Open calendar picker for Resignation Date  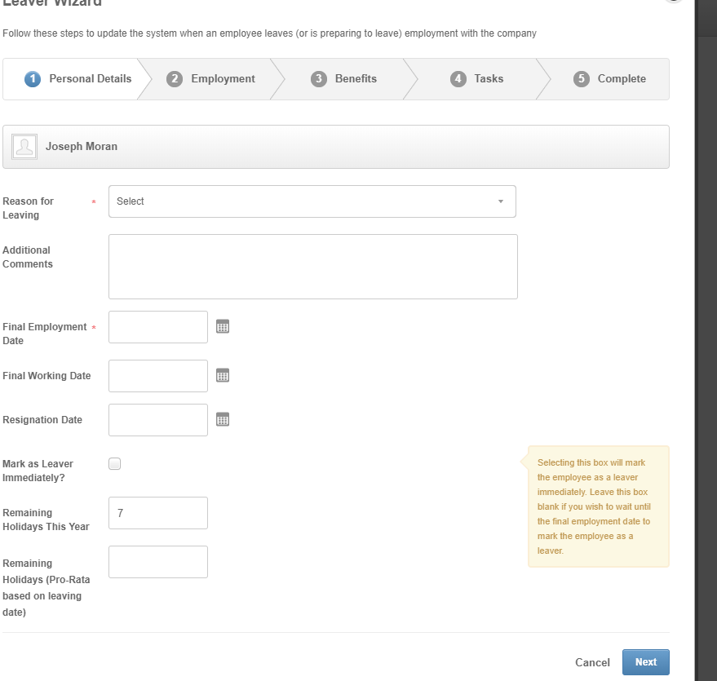223,419
